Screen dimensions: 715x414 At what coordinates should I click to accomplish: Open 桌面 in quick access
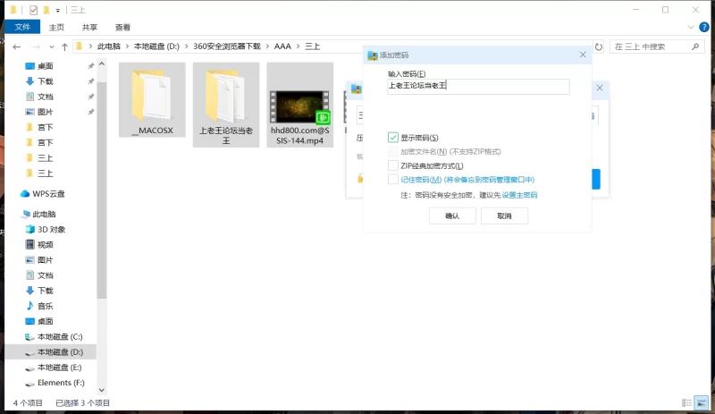click(x=46, y=66)
